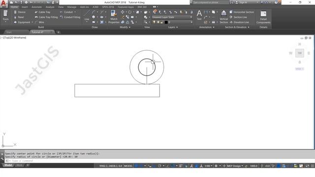The image size is (315, 177).
Task: Click the Help question mark icon
Action: pyautogui.click(x=276, y=2)
